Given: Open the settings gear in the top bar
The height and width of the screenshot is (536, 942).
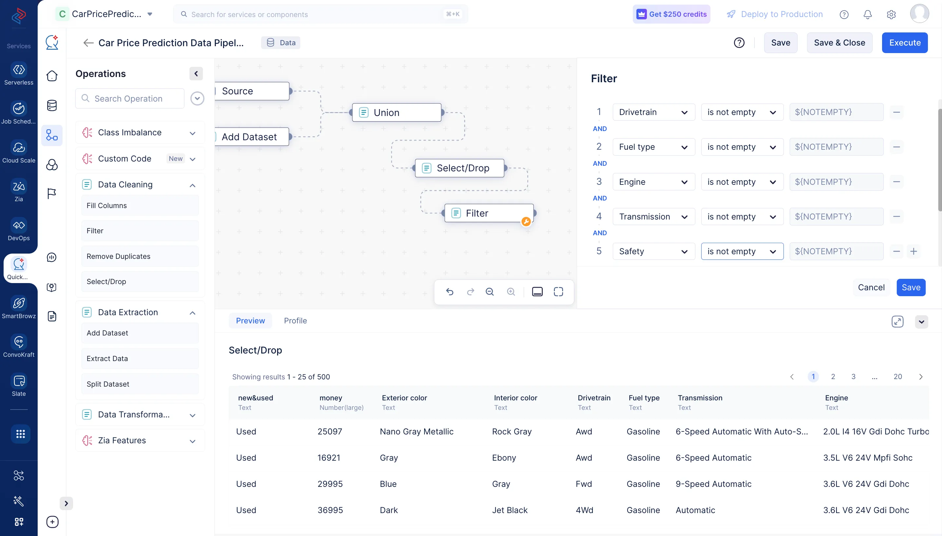Looking at the screenshot, I should point(891,14).
